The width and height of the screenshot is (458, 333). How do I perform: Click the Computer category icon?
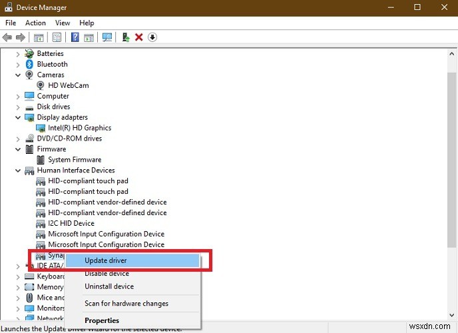29,96
